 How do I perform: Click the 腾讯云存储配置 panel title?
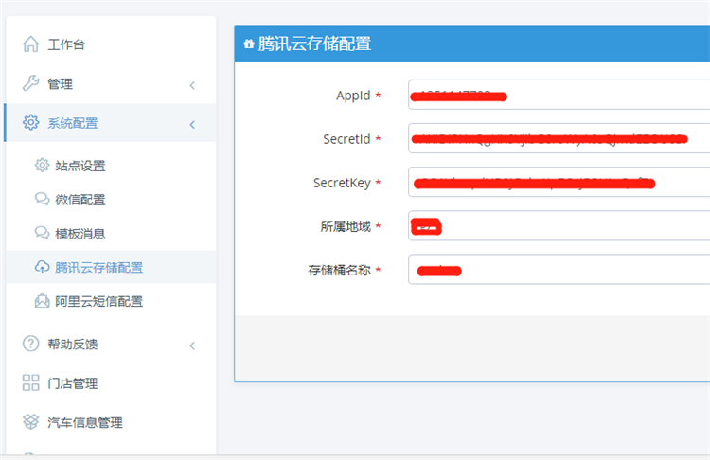[314, 44]
